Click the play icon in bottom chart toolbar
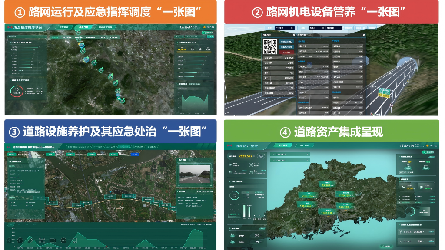This screenshot has width=445, height=250. [20, 240]
